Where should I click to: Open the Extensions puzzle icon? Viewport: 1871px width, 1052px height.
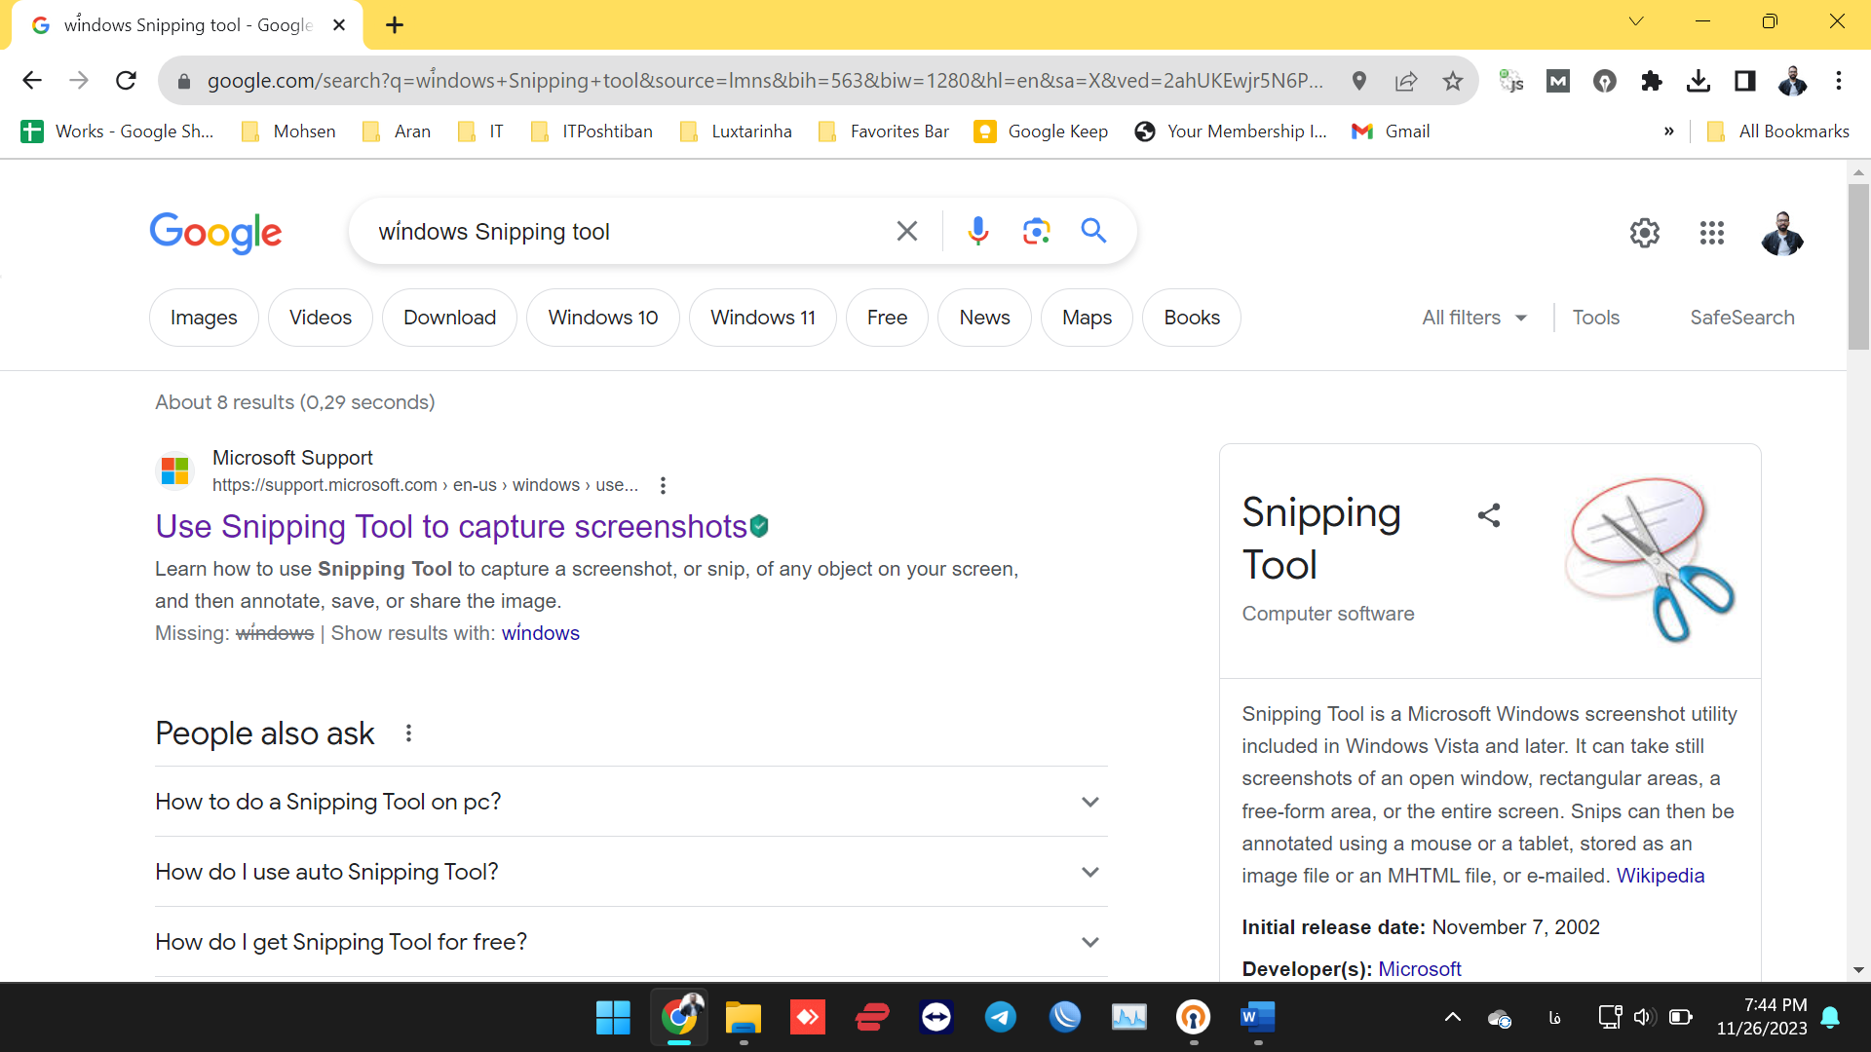[x=1652, y=81]
